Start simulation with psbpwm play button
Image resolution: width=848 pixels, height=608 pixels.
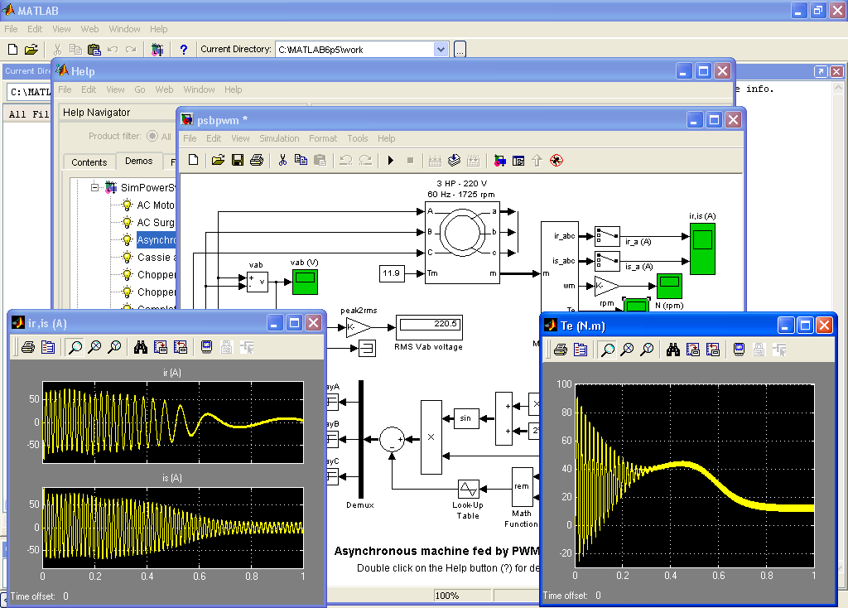coord(391,161)
